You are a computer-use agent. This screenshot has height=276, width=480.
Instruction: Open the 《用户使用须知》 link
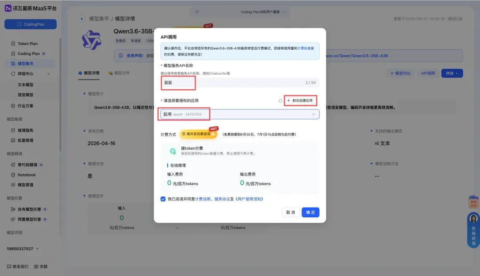coord(249,199)
